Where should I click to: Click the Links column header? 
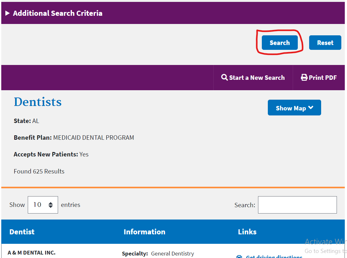click(x=247, y=232)
